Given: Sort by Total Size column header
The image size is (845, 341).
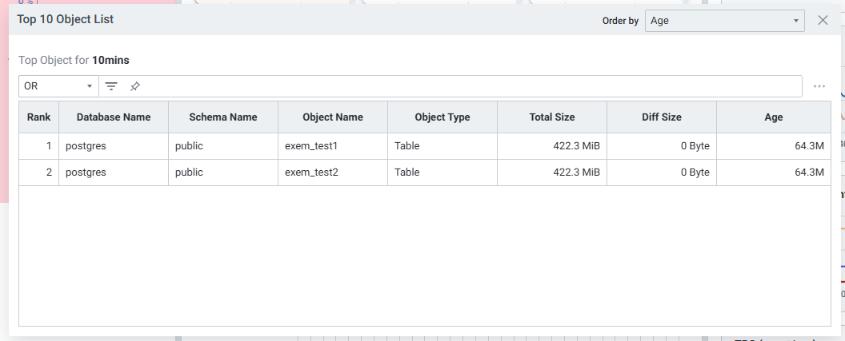Looking at the screenshot, I should click(552, 117).
